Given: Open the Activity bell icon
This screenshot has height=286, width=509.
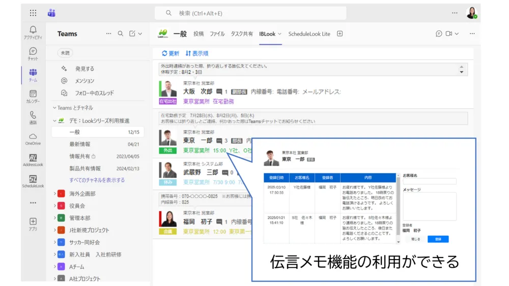Looking at the screenshot, I should 33,33.
